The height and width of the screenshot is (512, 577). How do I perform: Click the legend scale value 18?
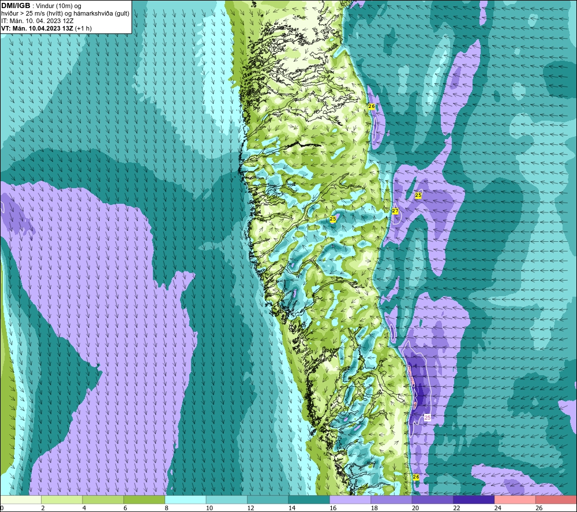pyautogui.click(x=374, y=508)
